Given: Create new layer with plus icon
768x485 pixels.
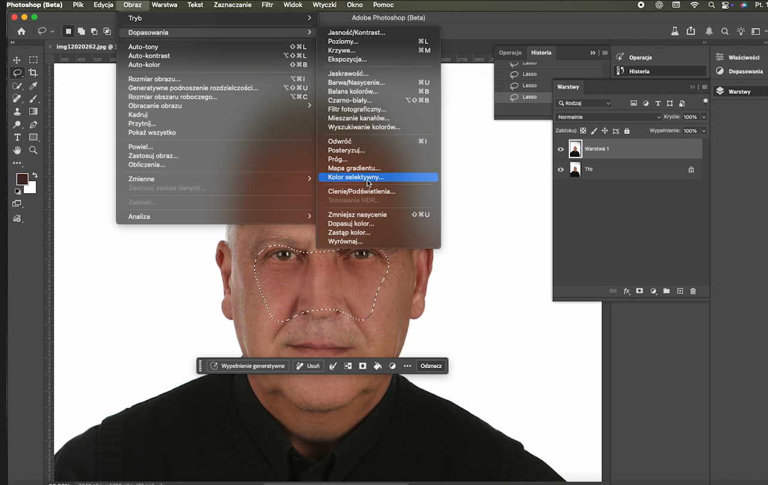Looking at the screenshot, I should tap(680, 291).
